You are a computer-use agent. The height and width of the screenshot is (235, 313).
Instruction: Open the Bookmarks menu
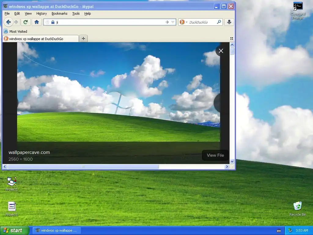60,13
